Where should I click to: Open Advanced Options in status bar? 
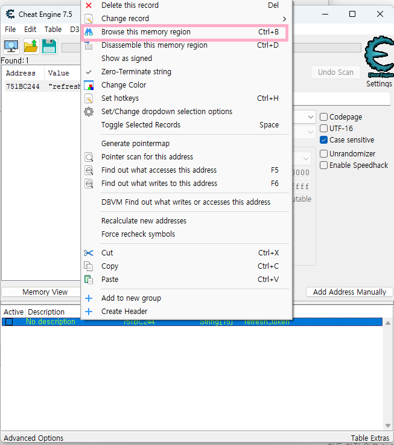click(33, 438)
